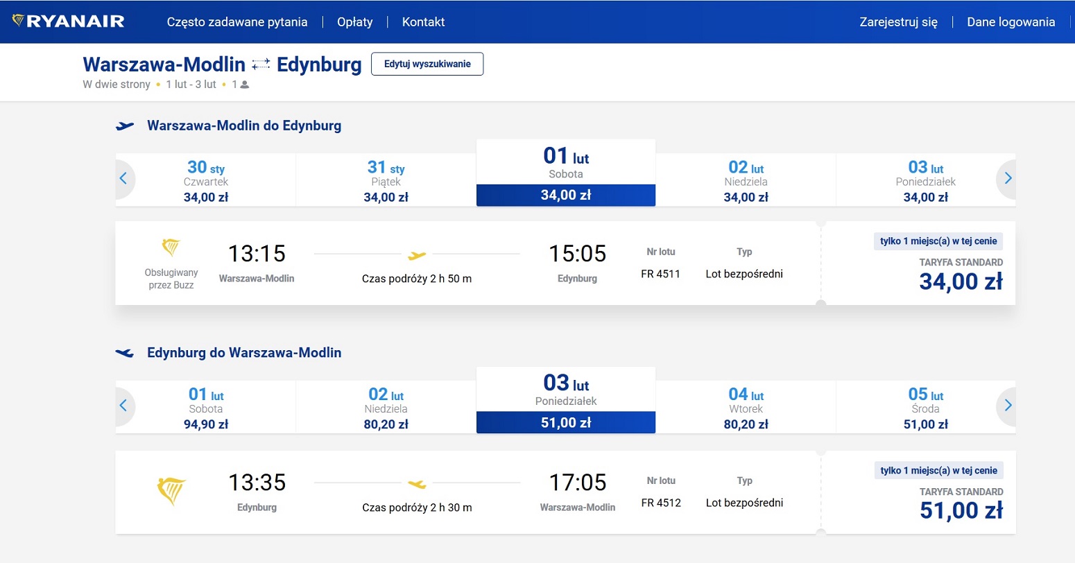Click the Ryanair logo in header
Image resolution: width=1075 pixels, height=563 pixels.
click(69, 21)
